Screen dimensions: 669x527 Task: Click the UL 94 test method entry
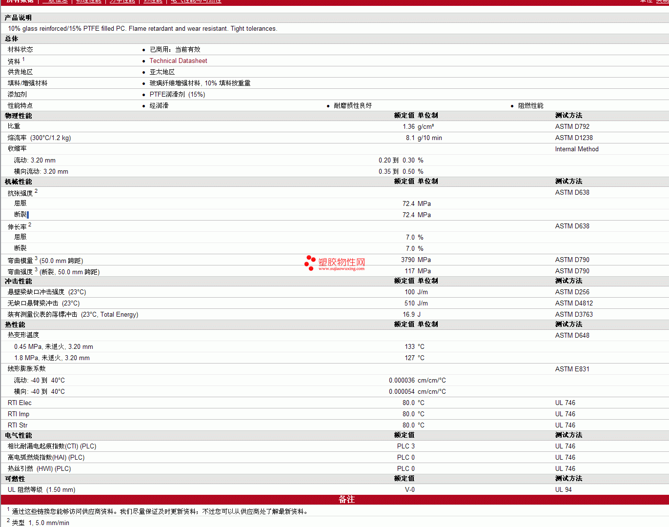pos(563,490)
